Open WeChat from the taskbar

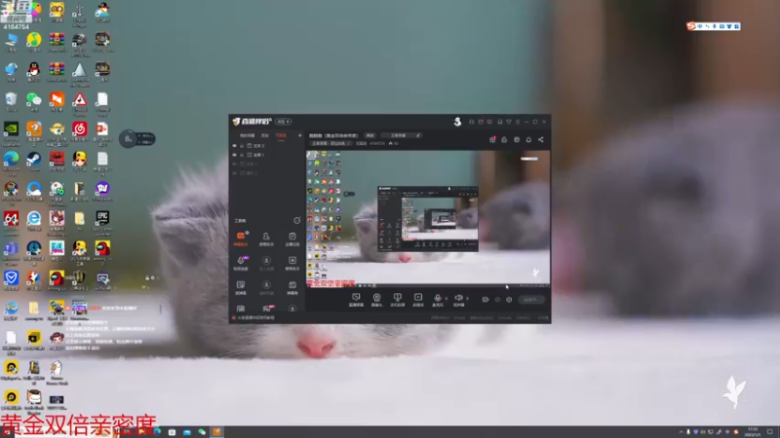pos(202,432)
